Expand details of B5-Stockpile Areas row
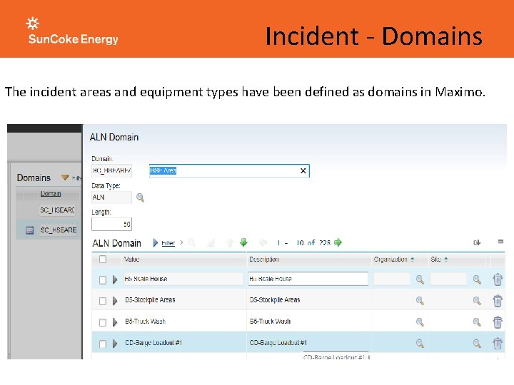Viewport: 514px width, 385px height. point(115,301)
